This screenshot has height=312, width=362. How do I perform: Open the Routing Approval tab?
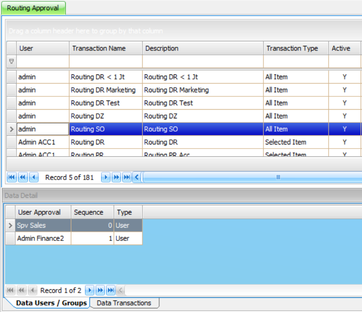[x=33, y=8]
